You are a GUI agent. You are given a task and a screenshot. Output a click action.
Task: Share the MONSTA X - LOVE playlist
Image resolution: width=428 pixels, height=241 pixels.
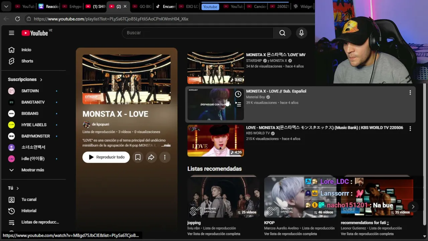(151, 157)
